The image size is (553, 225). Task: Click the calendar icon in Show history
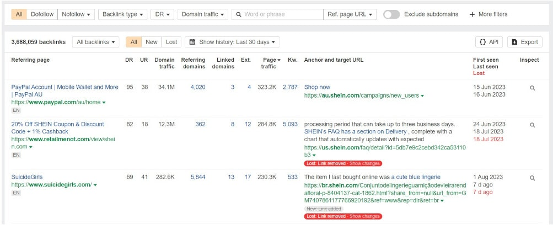(x=191, y=42)
